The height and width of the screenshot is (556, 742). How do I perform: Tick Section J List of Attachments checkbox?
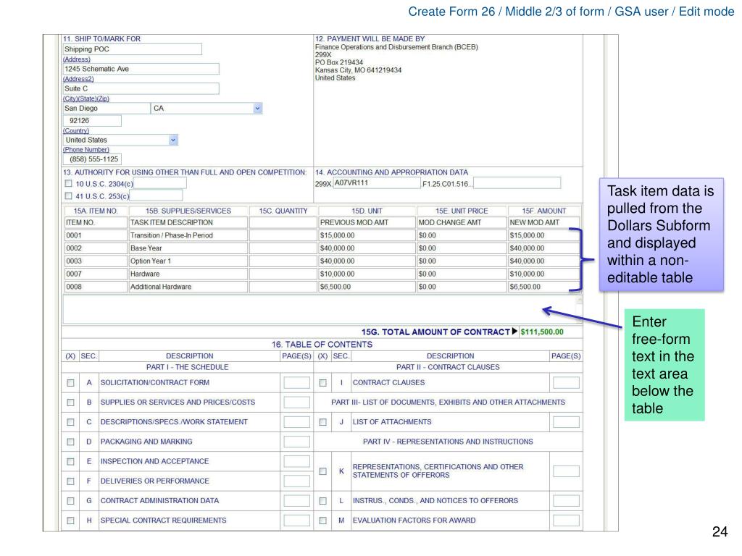click(322, 422)
